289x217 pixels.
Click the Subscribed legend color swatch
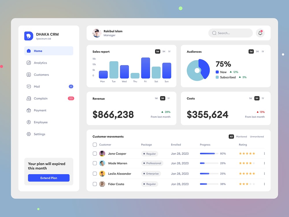217,77
